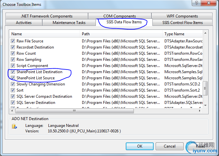
Task: Click the Microsoft.Samples.Sql type for SharePoint List Destination
Action: (183, 72)
